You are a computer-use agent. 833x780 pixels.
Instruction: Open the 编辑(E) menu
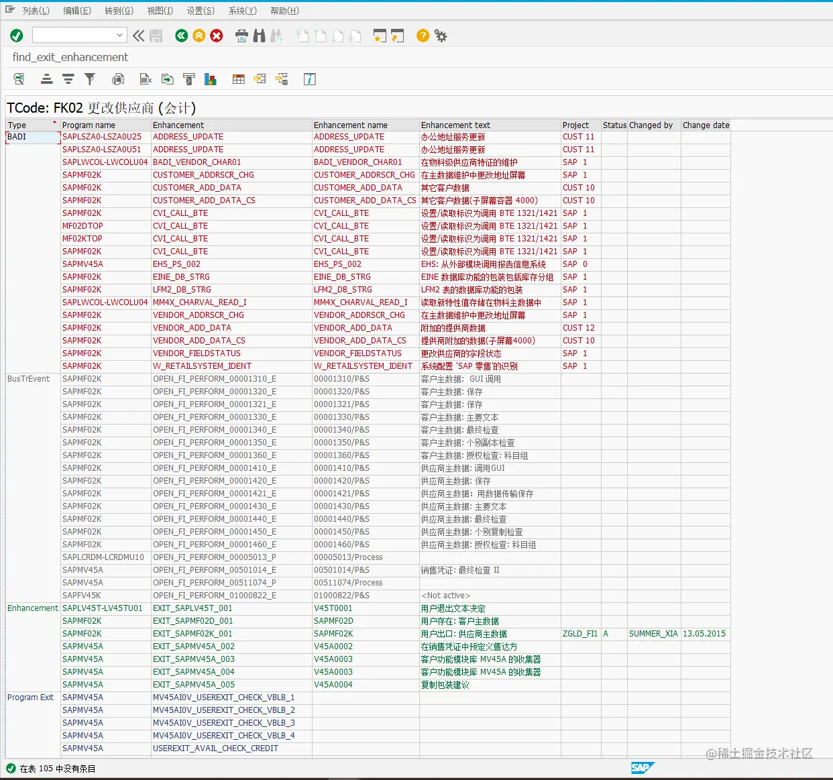coord(77,11)
